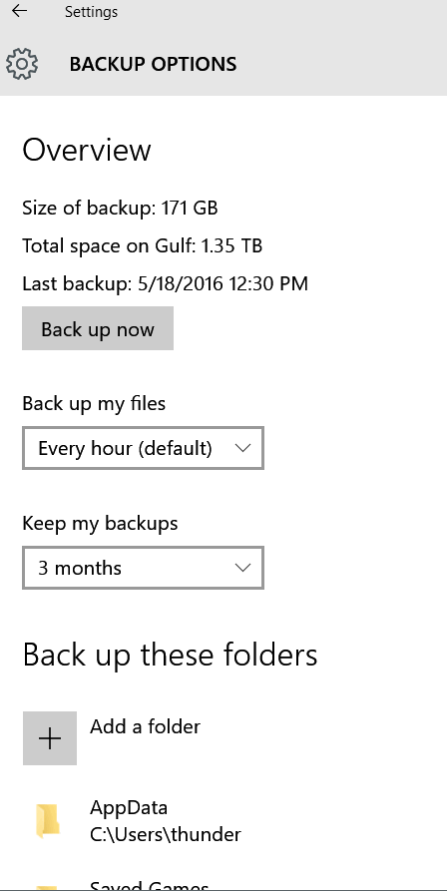Viewport: 447px width, 891px height.
Task: Select the AppData folder icon
Action: [48, 820]
